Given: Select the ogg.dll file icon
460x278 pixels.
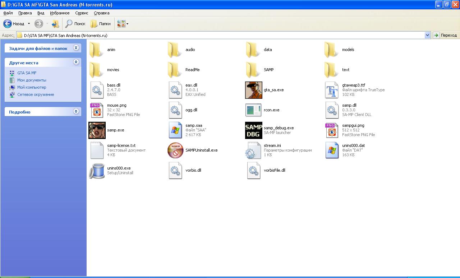Looking at the screenshot, I should (175, 110).
